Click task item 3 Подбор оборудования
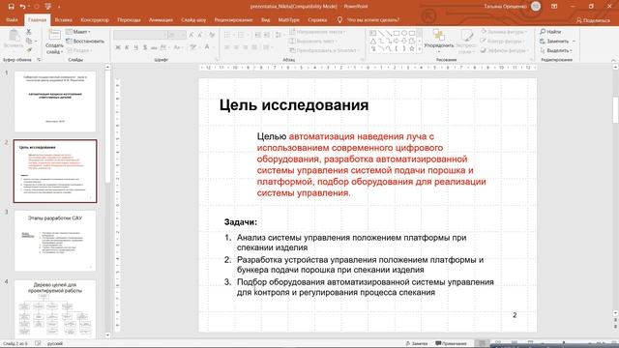This screenshot has width=619, height=348. coord(366,287)
